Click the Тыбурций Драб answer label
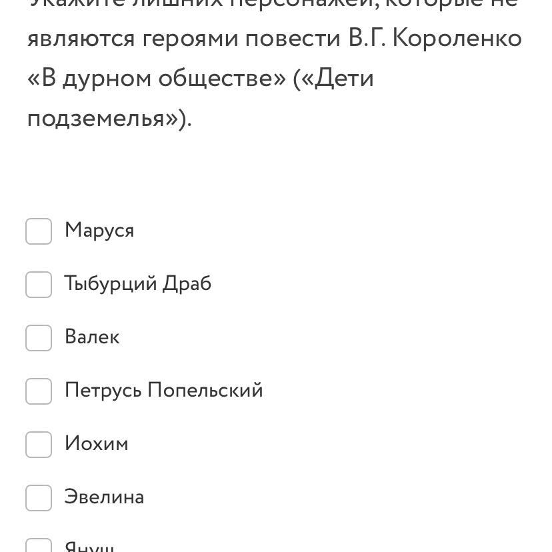The height and width of the screenshot is (552, 552). click(x=138, y=284)
